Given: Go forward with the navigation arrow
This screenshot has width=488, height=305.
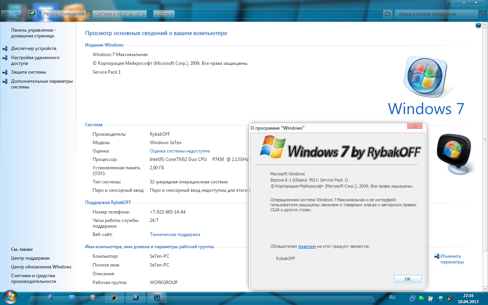Looking at the screenshot, I should 17,14.
